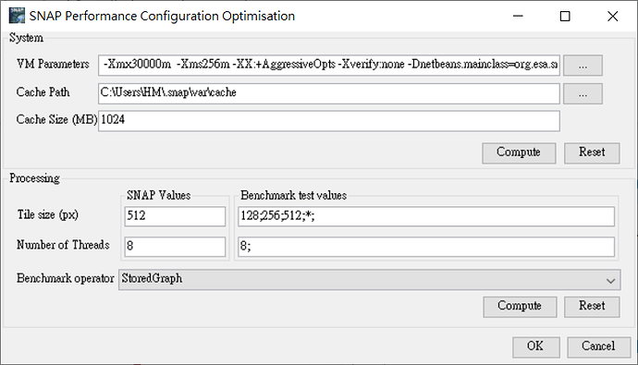
Task: Click the Cache Path text field
Action: pos(329,93)
